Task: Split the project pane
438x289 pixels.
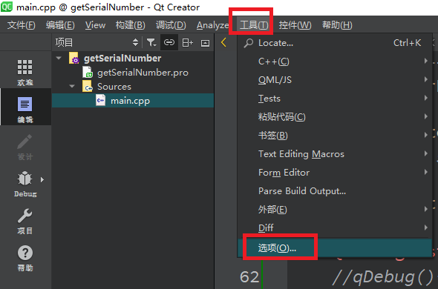Action: 187,42
